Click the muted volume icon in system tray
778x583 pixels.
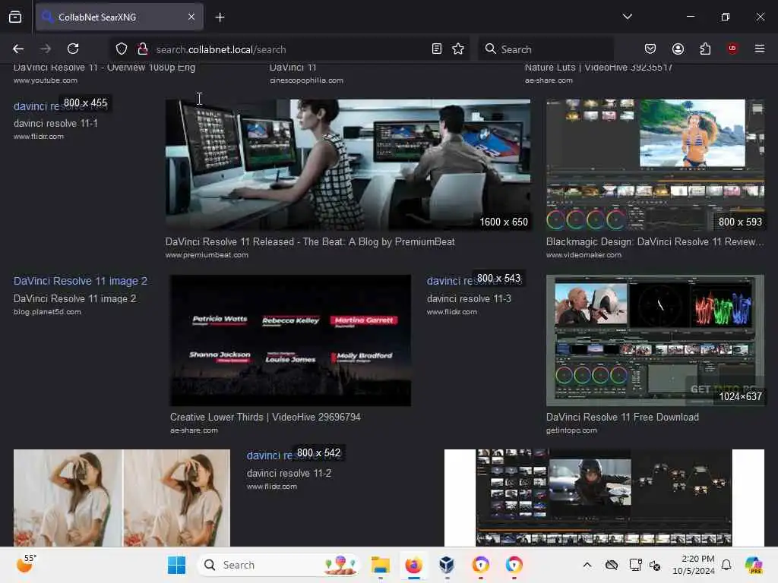coord(655,565)
